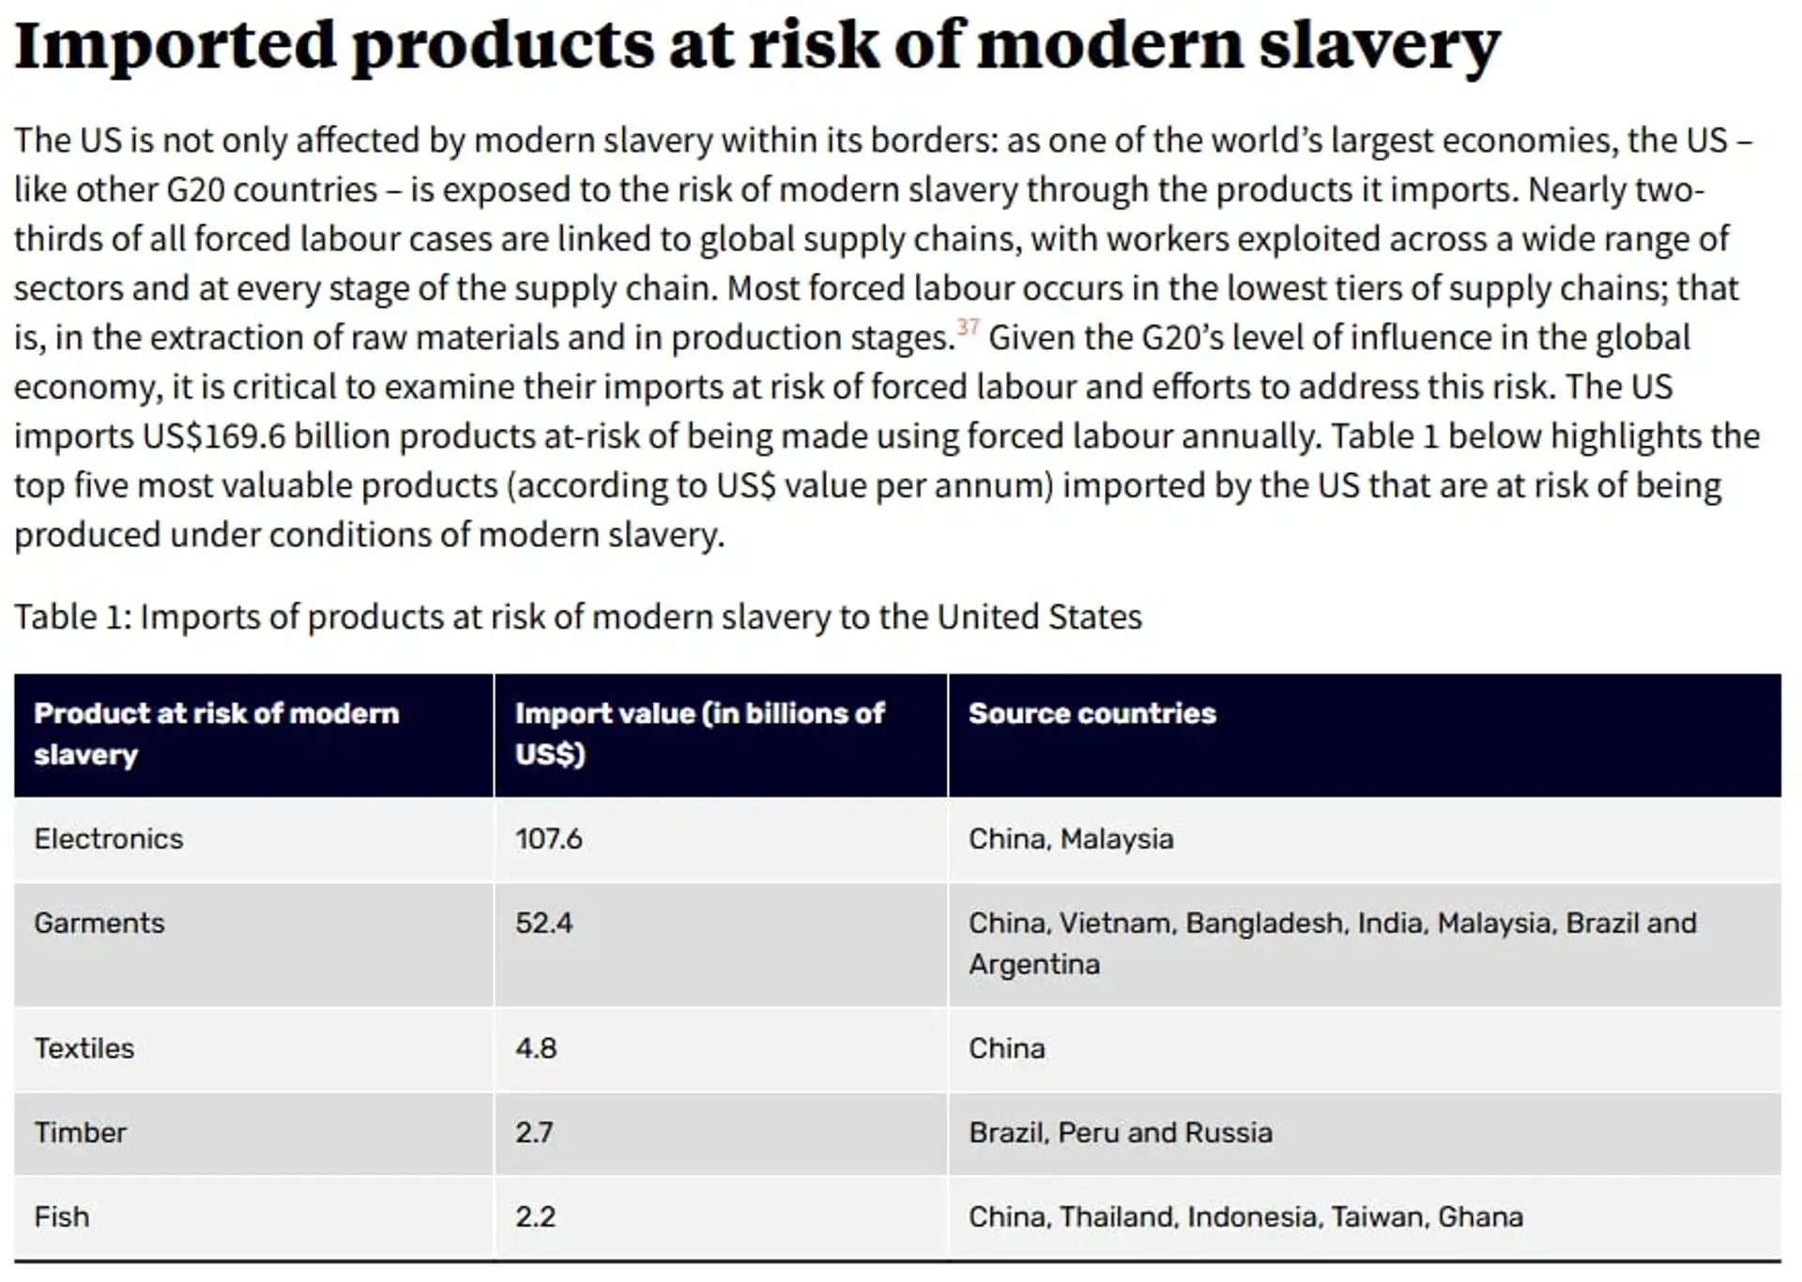Select the 2.2 Fish value

721,1217
